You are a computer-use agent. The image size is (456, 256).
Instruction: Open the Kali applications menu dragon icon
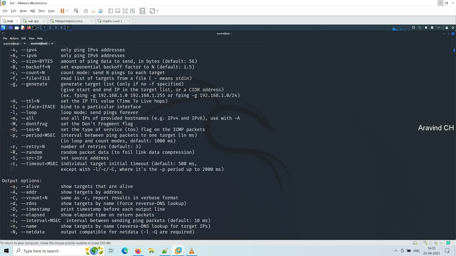coord(3,27)
